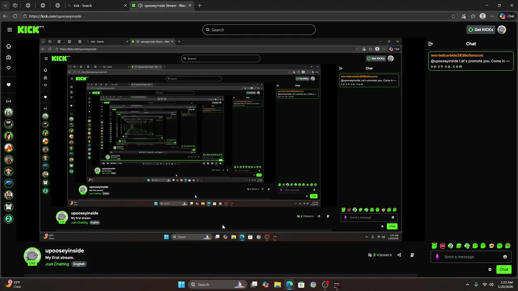Image resolution: width=518 pixels, height=291 pixels.
Task: Click the live broadcast sidebar icon
Action: (x=8, y=101)
